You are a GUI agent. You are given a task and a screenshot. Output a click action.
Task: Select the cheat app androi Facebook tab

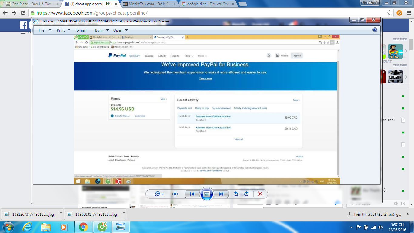pyautogui.click(x=91, y=4)
